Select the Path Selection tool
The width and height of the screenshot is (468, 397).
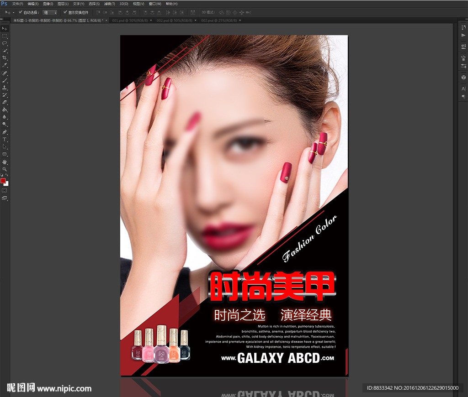point(5,146)
